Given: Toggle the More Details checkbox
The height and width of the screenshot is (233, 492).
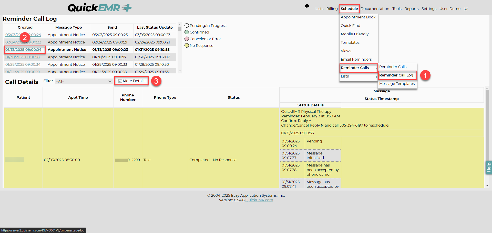Looking at the screenshot, I should [x=120, y=81].
